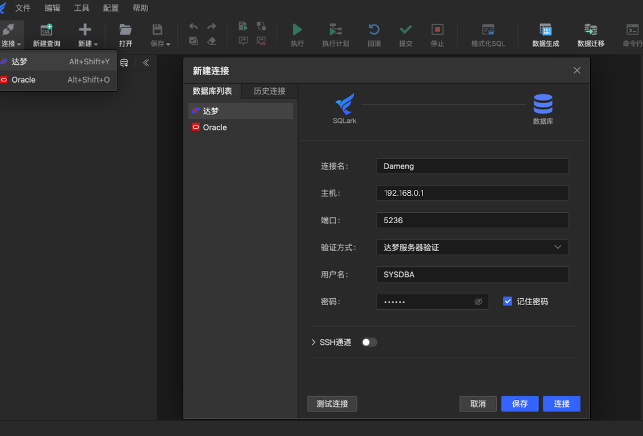This screenshot has height=436, width=643.
Task: Click the swap squares convert icon
Action: (x=261, y=26)
